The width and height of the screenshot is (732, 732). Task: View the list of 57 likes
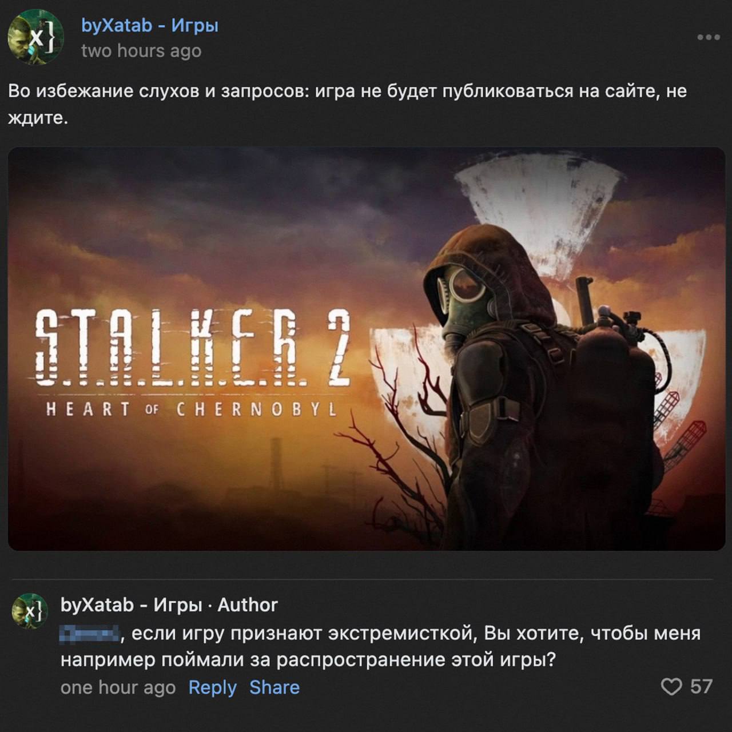701,686
